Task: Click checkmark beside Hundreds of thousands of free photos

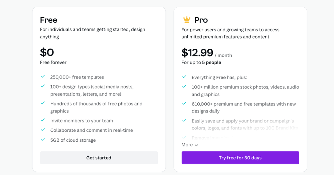Action: coord(43,103)
